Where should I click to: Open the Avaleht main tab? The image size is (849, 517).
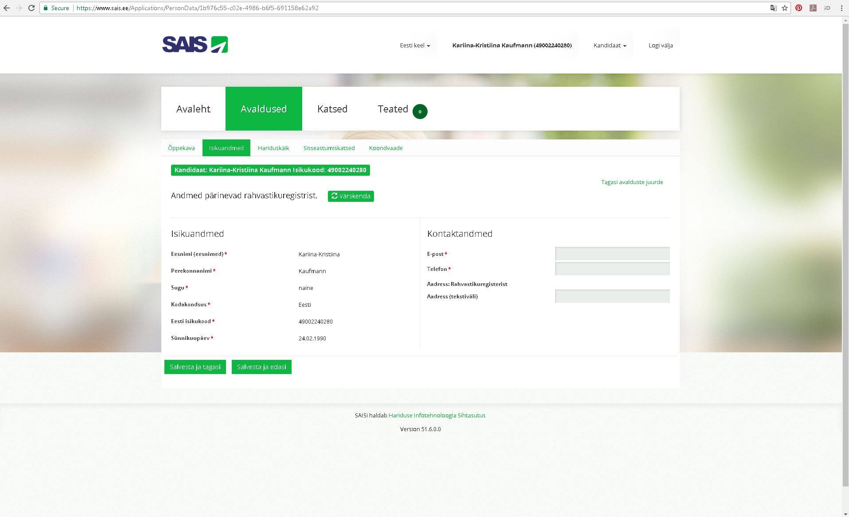coord(193,109)
